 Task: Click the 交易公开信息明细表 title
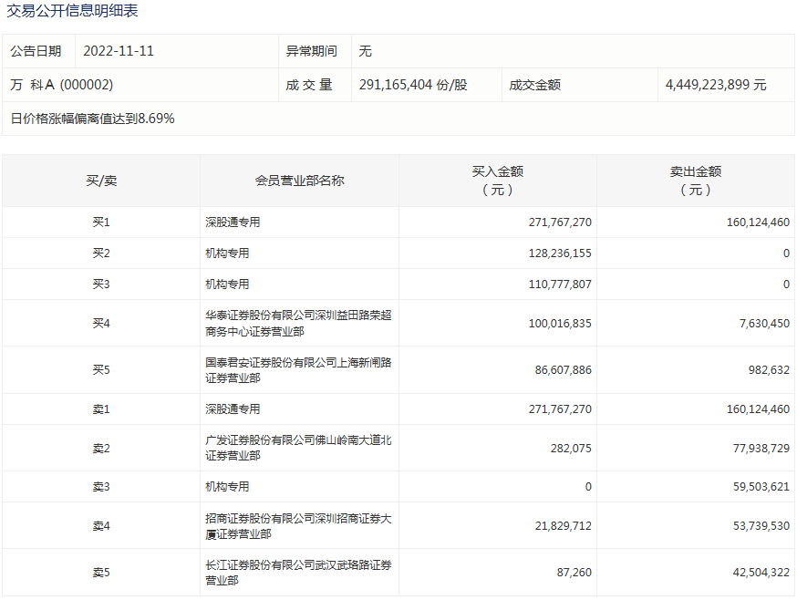(x=73, y=12)
